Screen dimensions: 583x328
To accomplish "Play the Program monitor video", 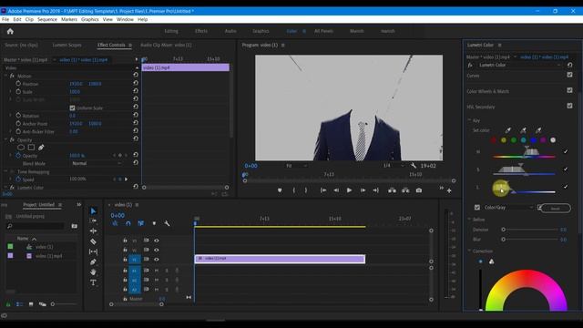I will (349, 190).
